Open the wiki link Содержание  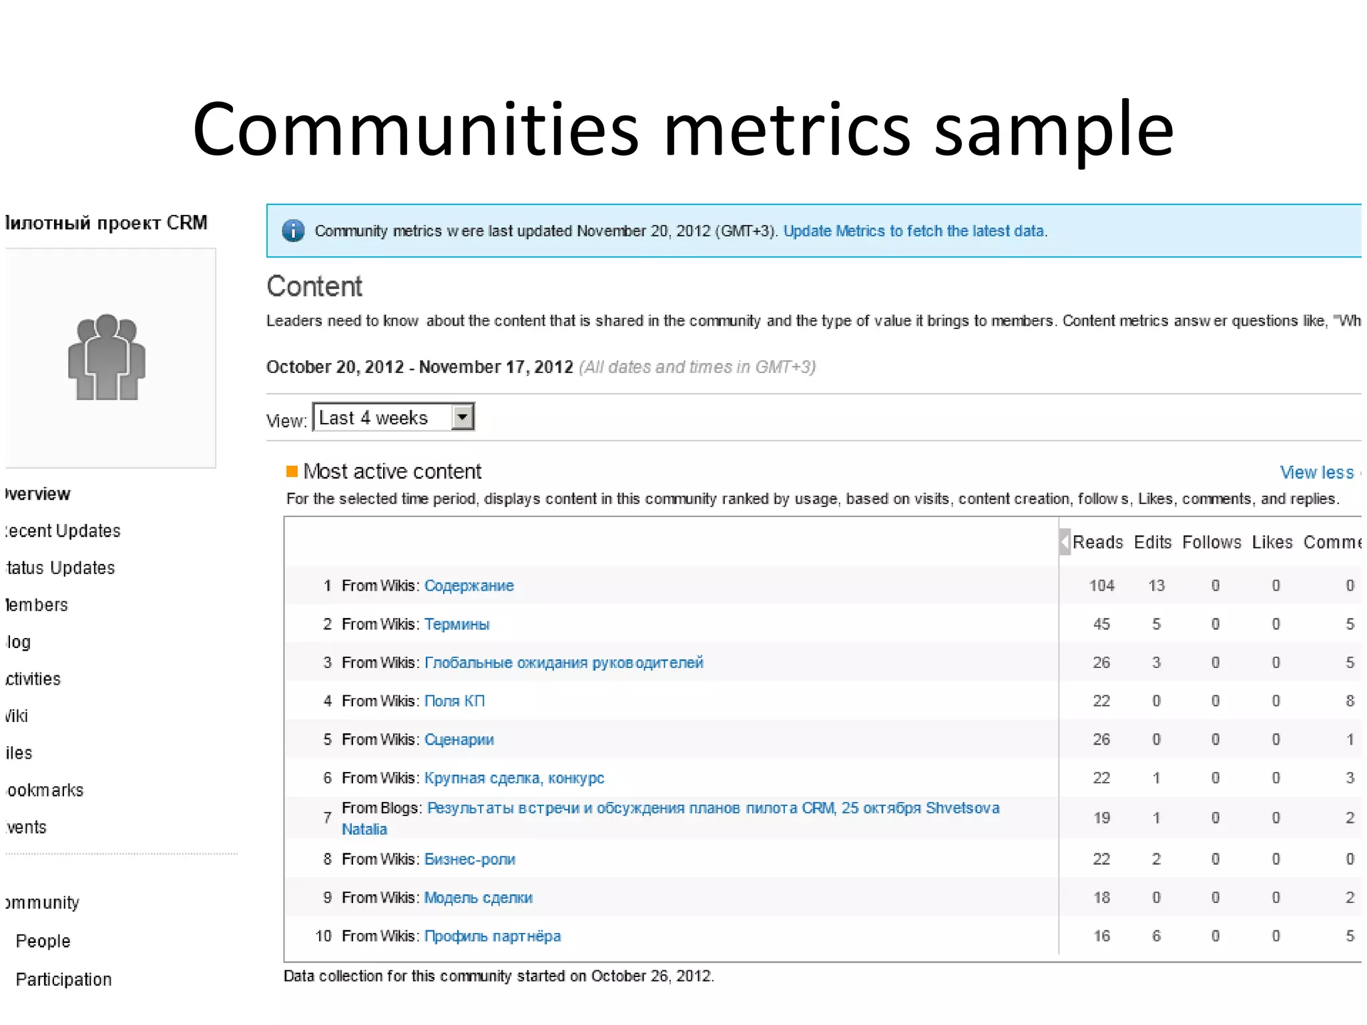(469, 586)
